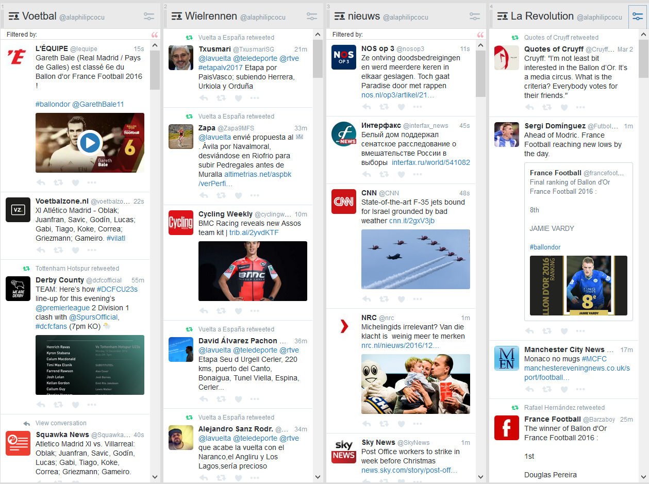Image resolution: width=649 pixels, height=484 pixels.
Task: Reply to Sergi Domínguez tweet
Action: pyautogui.click(x=529, y=331)
